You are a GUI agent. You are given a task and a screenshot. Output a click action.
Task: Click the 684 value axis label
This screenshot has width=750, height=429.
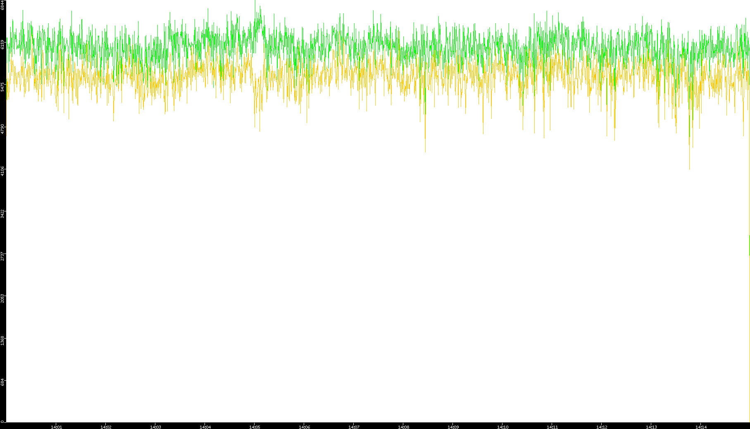(2, 382)
